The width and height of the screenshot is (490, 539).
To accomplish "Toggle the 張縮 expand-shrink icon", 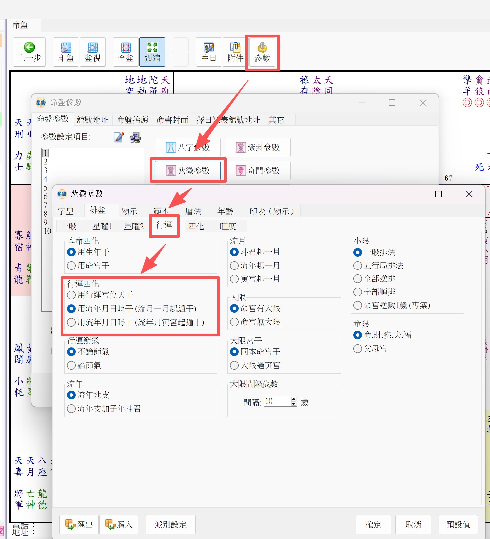I will click(x=152, y=48).
